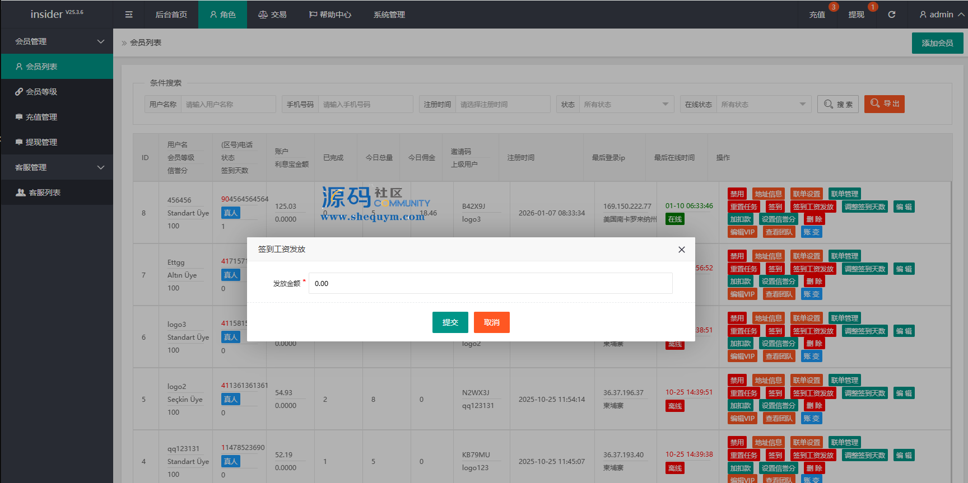Click the 发放金额 amount input field
The image size is (968, 483).
click(490, 283)
